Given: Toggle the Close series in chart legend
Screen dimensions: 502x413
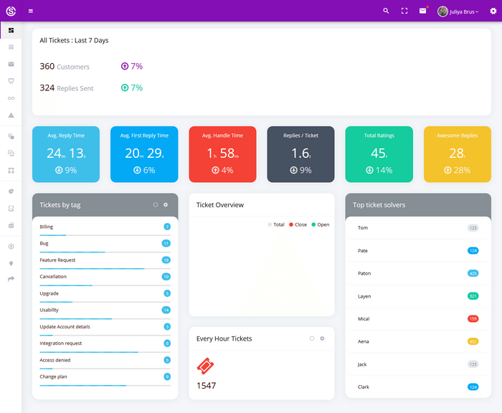Looking at the screenshot, I should coord(298,224).
